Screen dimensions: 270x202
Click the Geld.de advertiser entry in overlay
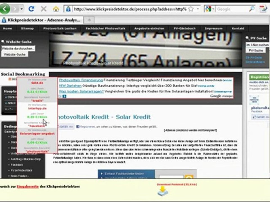[37, 83]
